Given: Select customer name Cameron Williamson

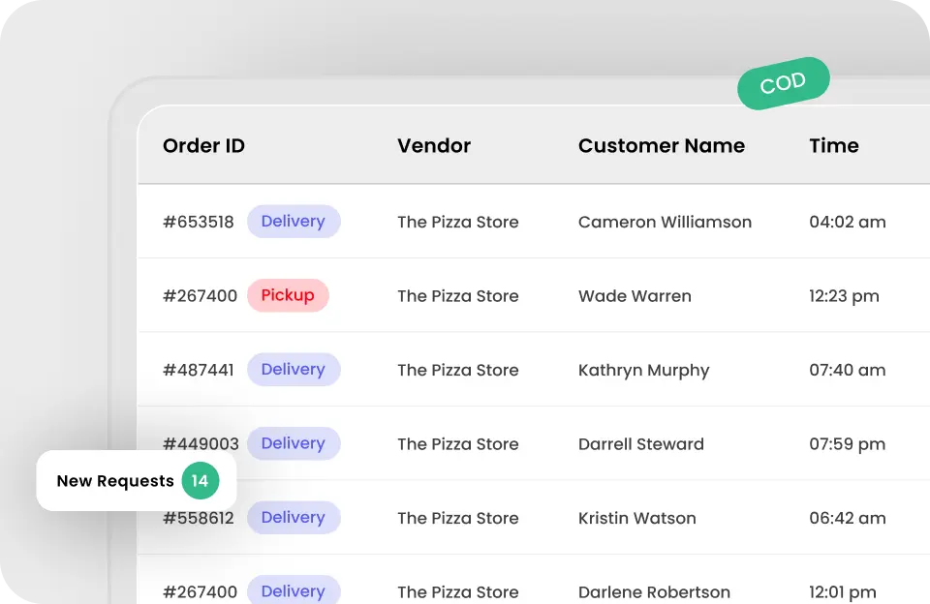Looking at the screenshot, I should coord(665,222).
